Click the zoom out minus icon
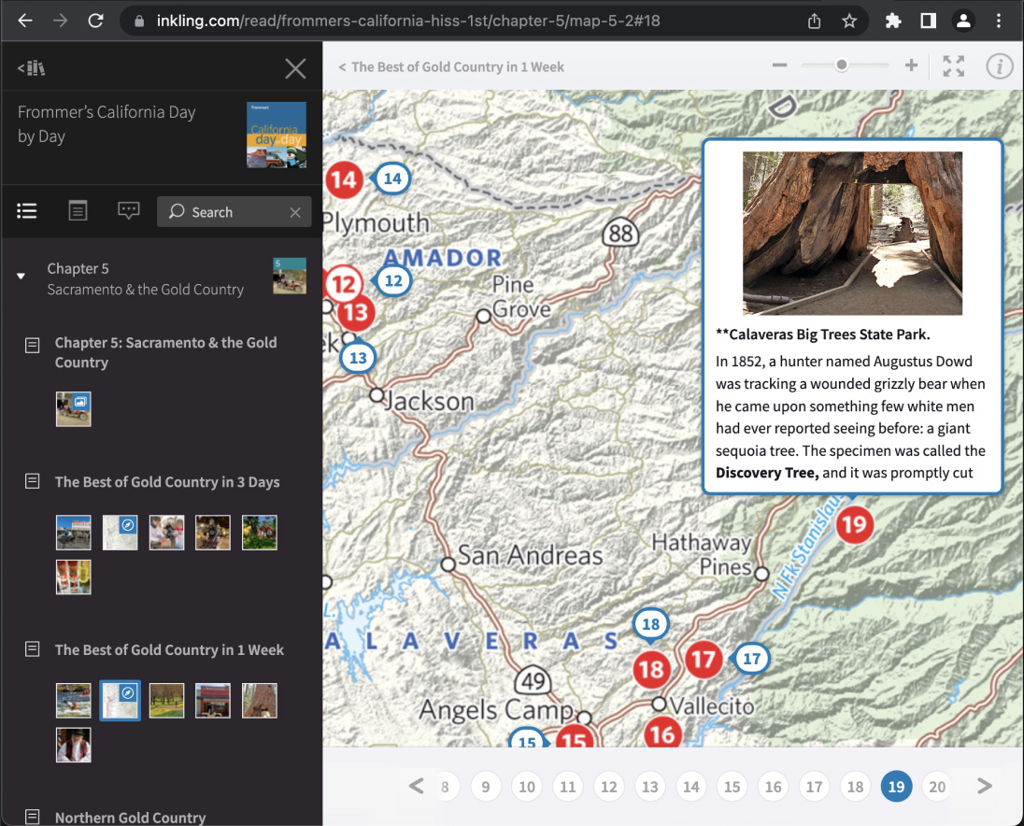 tap(780, 65)
